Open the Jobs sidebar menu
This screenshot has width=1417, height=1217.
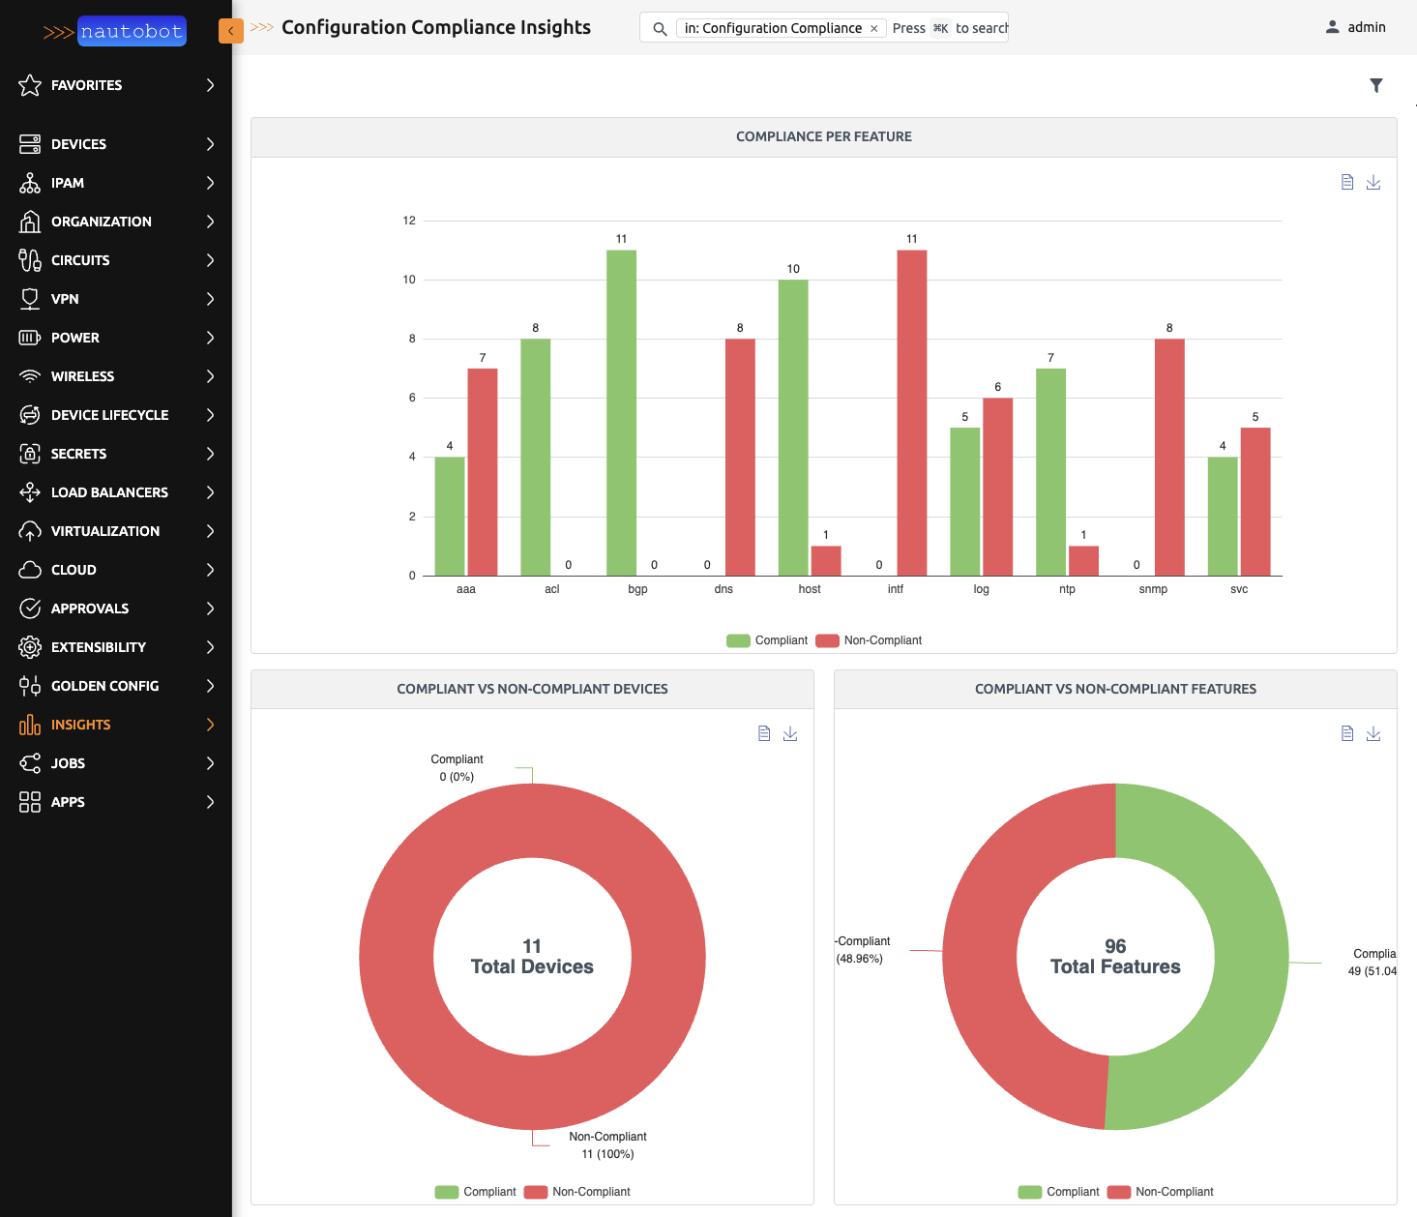[x=68, y=763]
